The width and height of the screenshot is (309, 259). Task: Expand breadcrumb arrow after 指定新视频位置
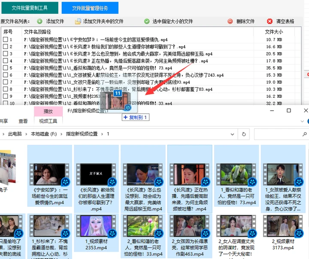coord(102,134)
